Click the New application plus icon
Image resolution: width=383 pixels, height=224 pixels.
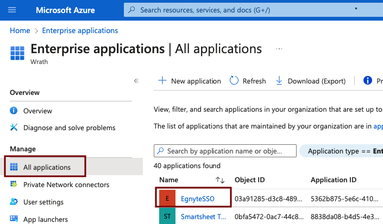pos(162,80)
